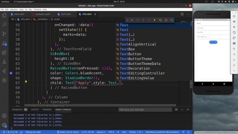238x134 pixels.
Task: Click Debug my code in status bar
Action: tap(33, 132)
